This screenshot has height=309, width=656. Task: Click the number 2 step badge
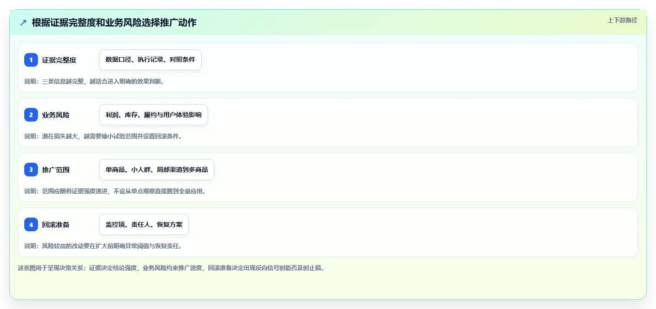pyautogui.click(x=31, y=115)
